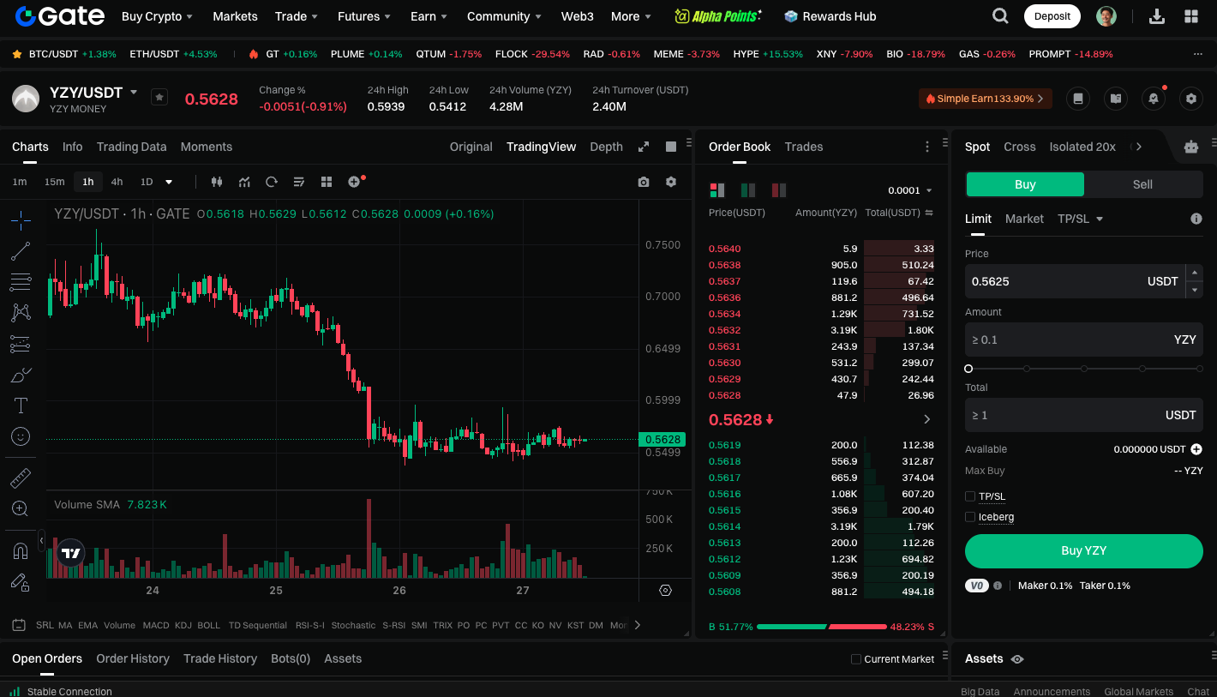Increase price with up stepper arrow

click(x=1195, y=273)
